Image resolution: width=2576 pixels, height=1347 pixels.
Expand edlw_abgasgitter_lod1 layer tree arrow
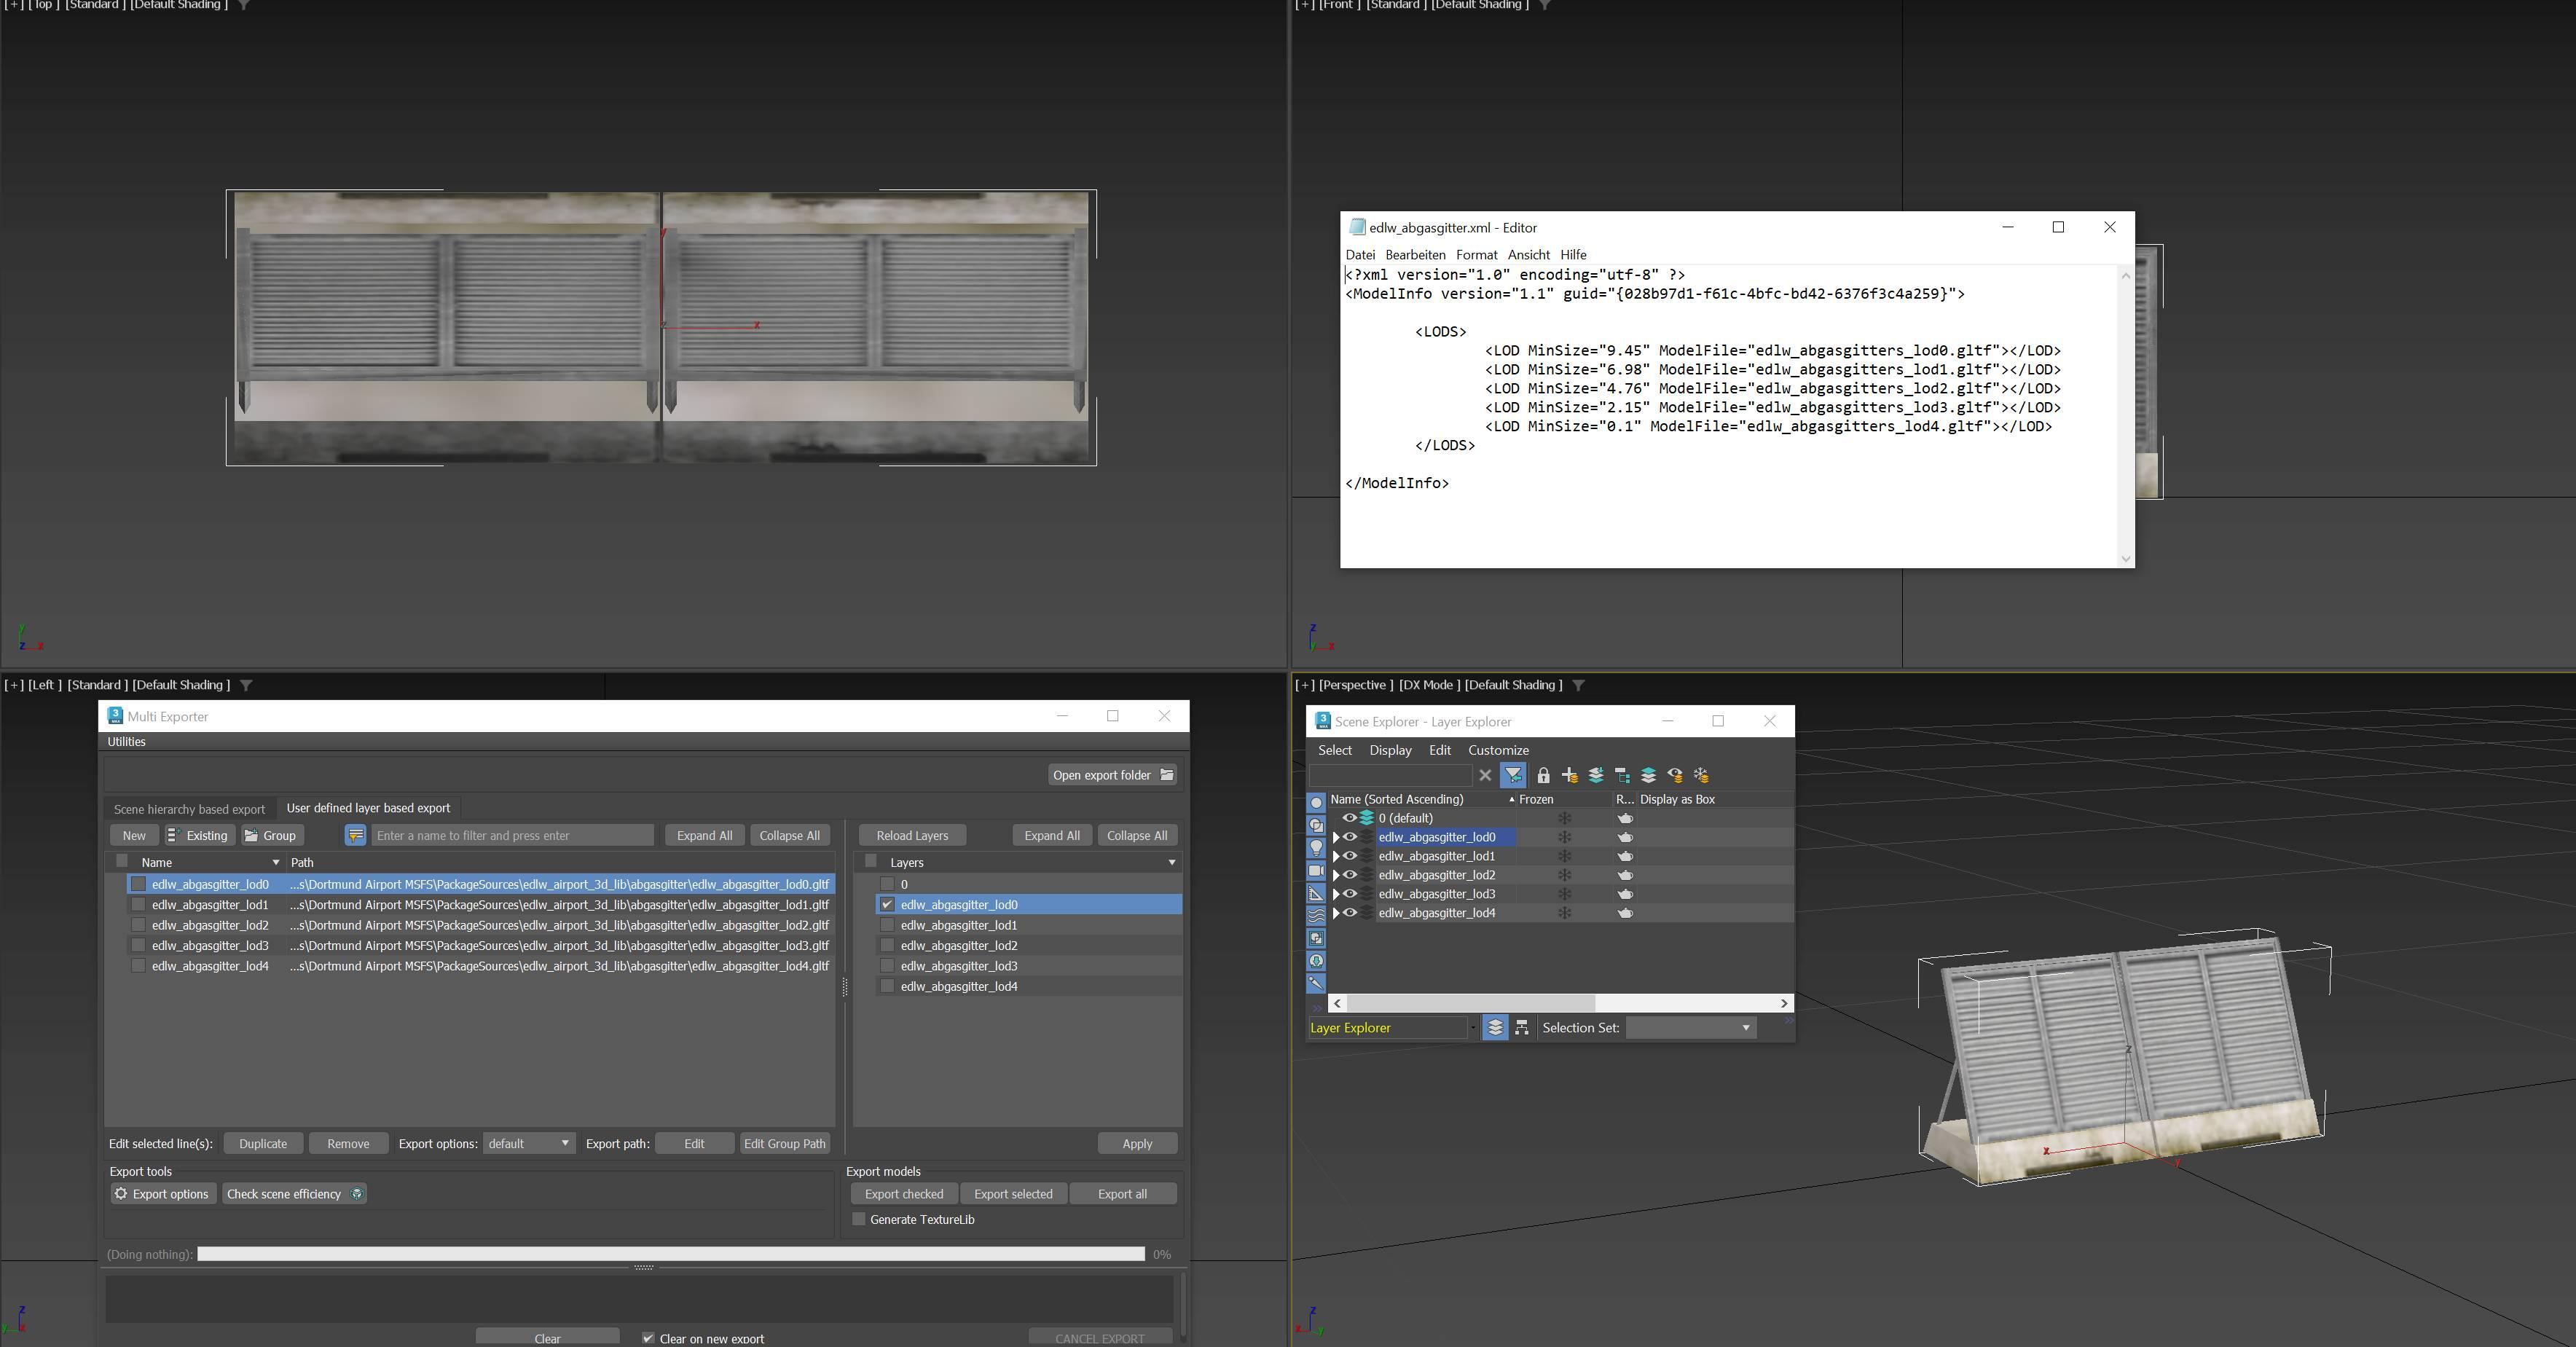(x=1336, y=856)
